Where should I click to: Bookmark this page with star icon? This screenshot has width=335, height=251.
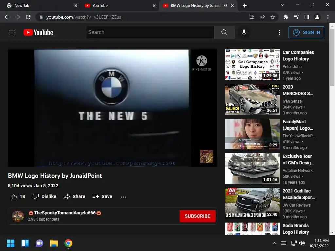pyautogui.click(x=273, y=17)
